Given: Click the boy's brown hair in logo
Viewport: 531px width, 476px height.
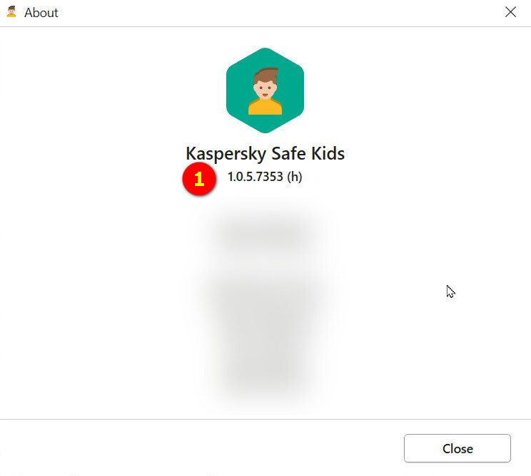Looking at the screenshot, I should pyautogui.click(x=266, y=75).
